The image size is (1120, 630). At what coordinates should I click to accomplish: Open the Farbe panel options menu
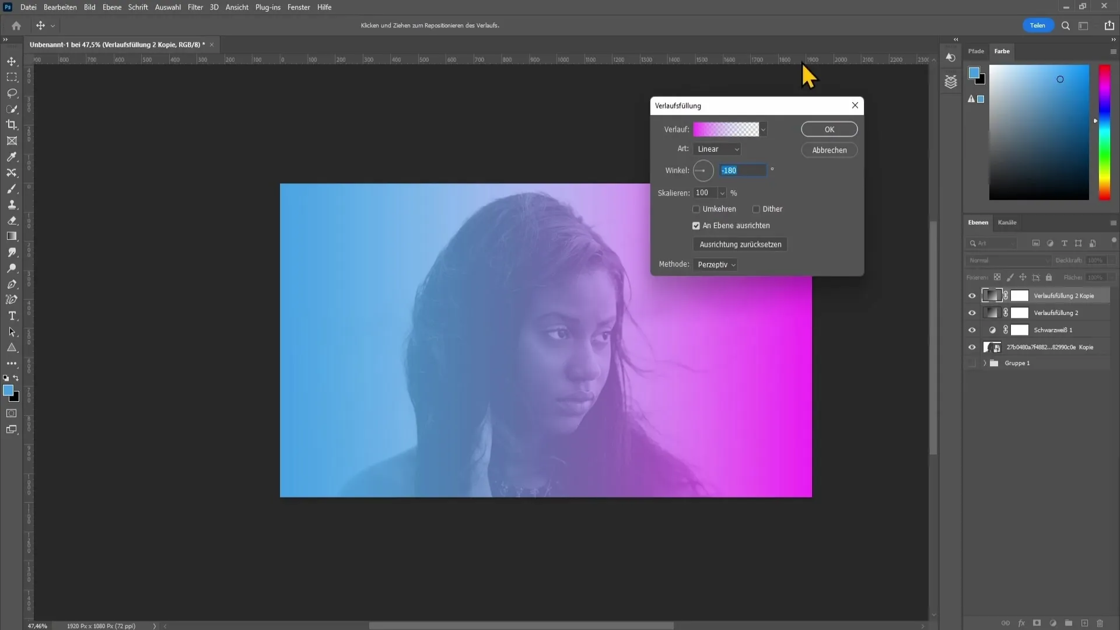1113,51
